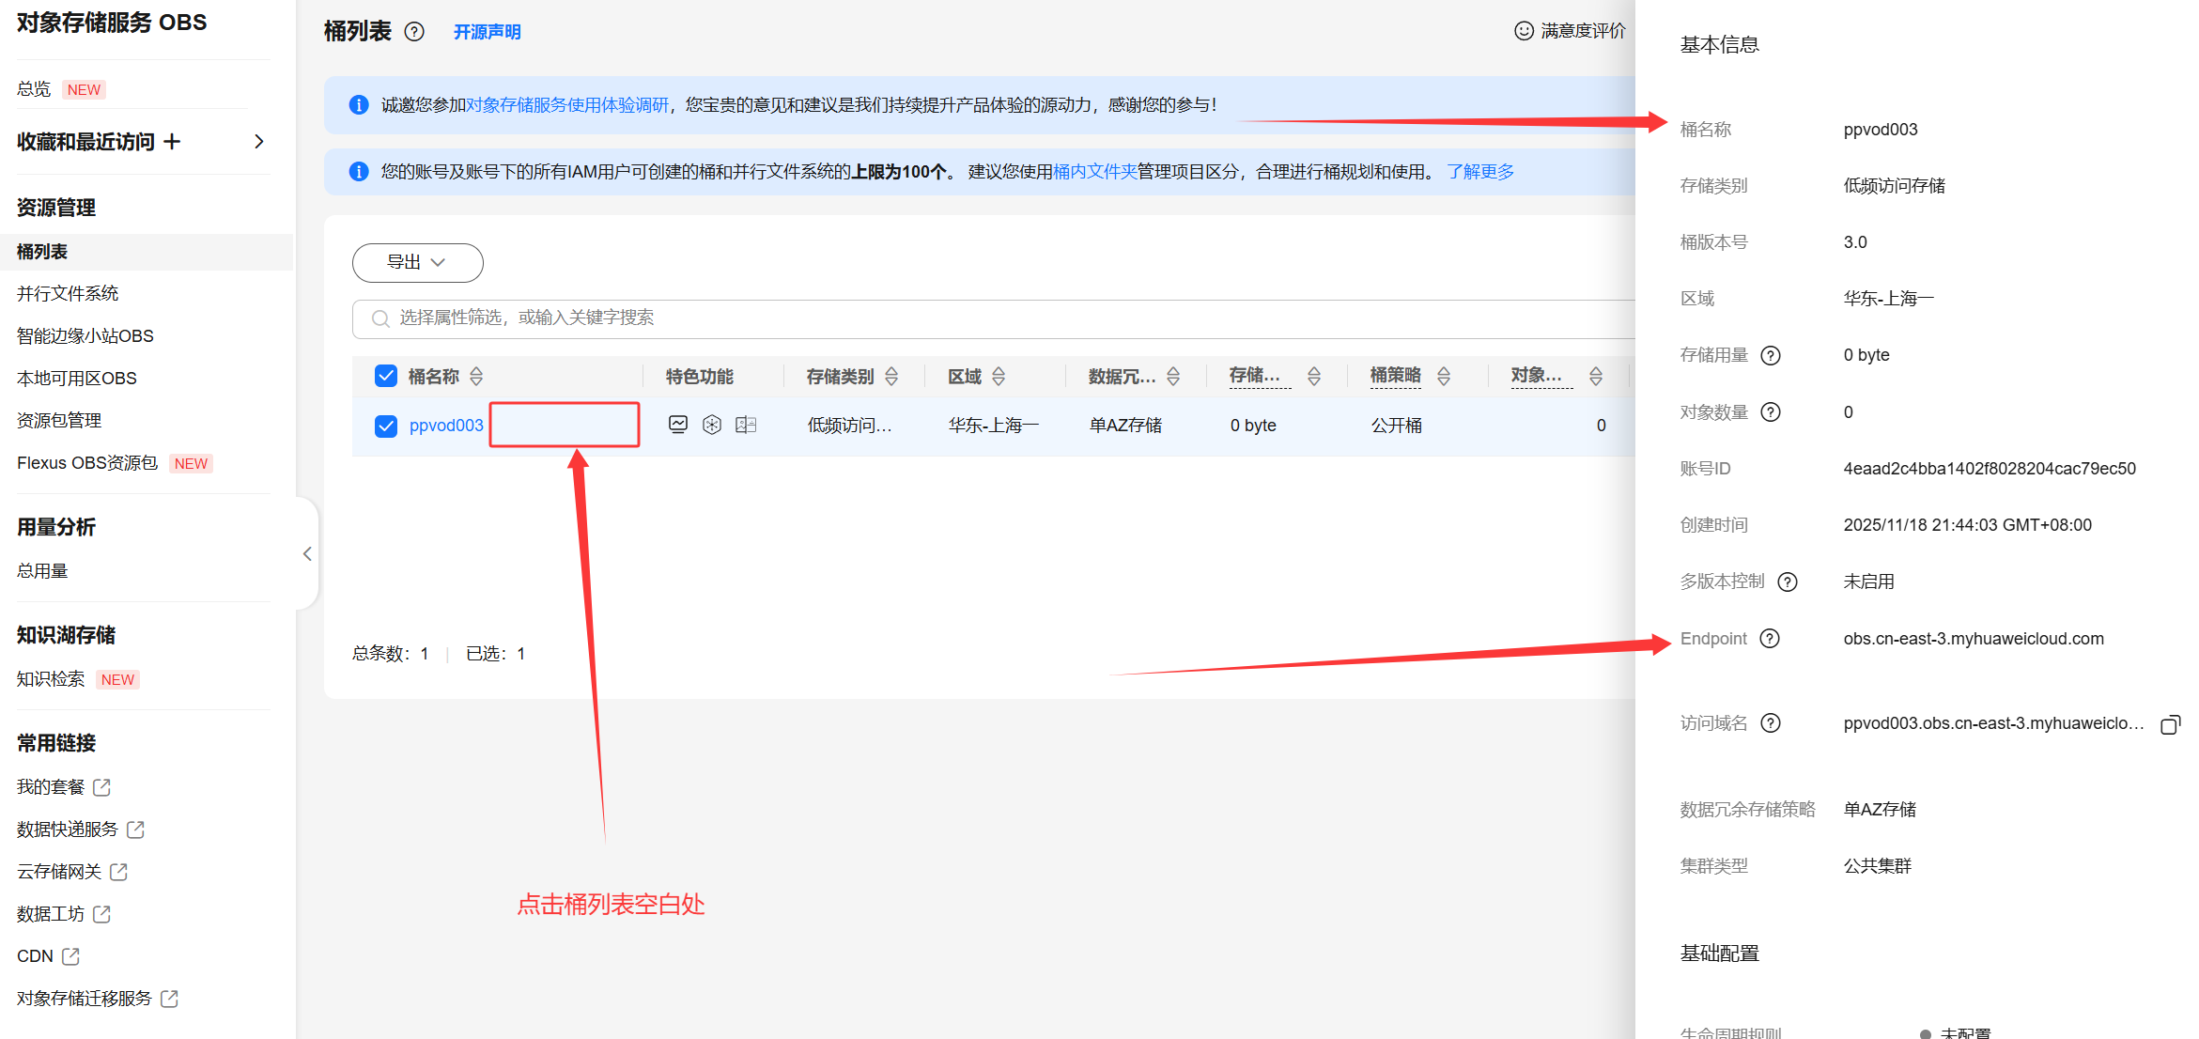Click the 桶列表 help question mark icon
This screenshot has width=2199, height=1039.
click(x=414, y=31)
